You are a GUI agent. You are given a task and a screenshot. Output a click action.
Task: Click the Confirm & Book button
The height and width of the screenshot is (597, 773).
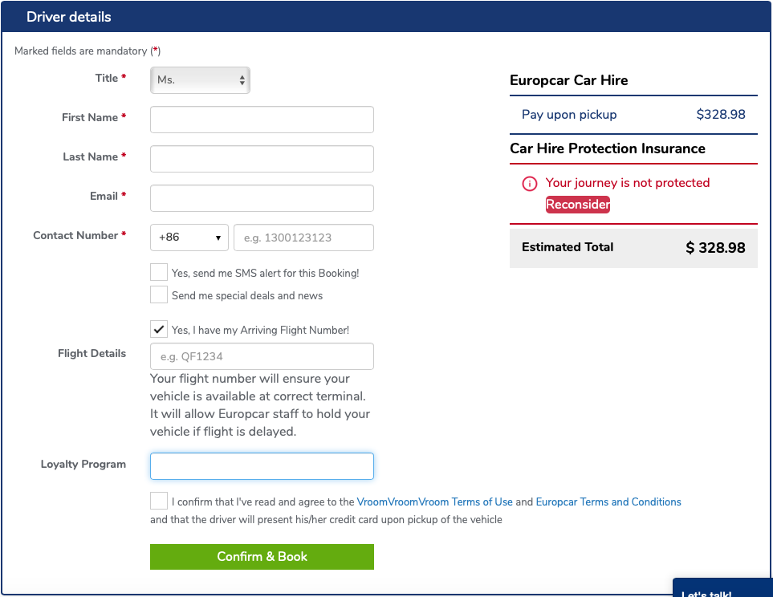coord(262,557)
